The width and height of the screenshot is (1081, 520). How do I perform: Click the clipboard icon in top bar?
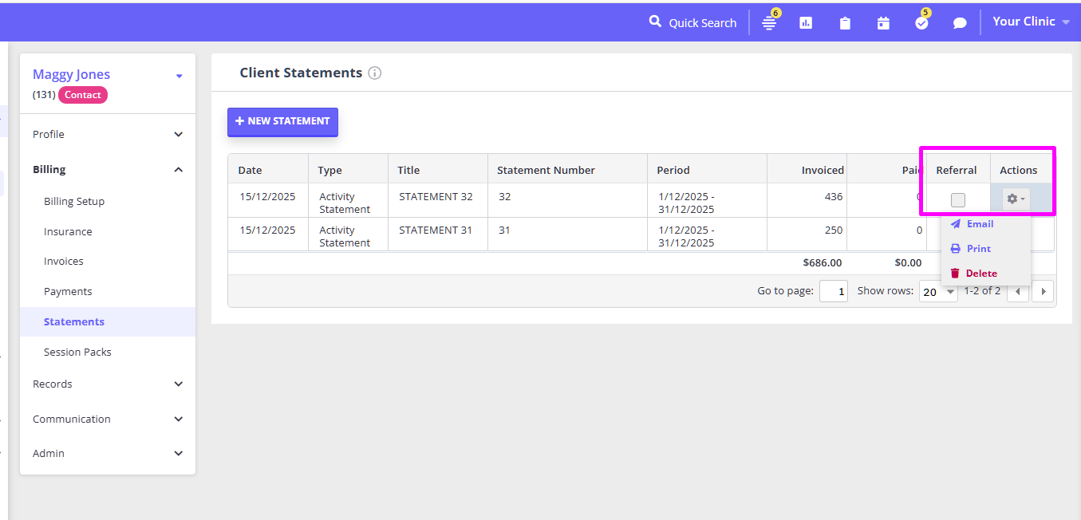845,23
